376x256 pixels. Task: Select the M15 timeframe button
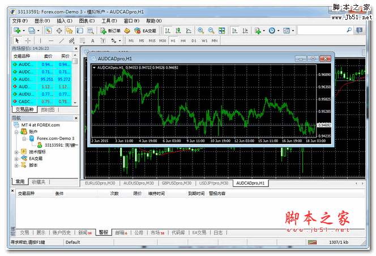point(152,41)
